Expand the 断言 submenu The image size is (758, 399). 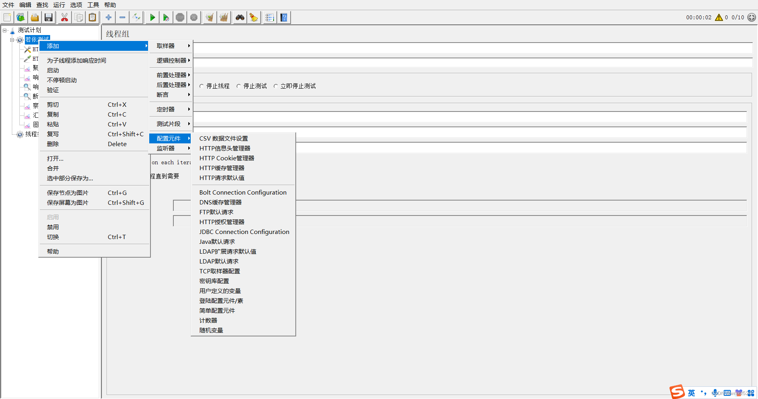[x=171, y=95]
